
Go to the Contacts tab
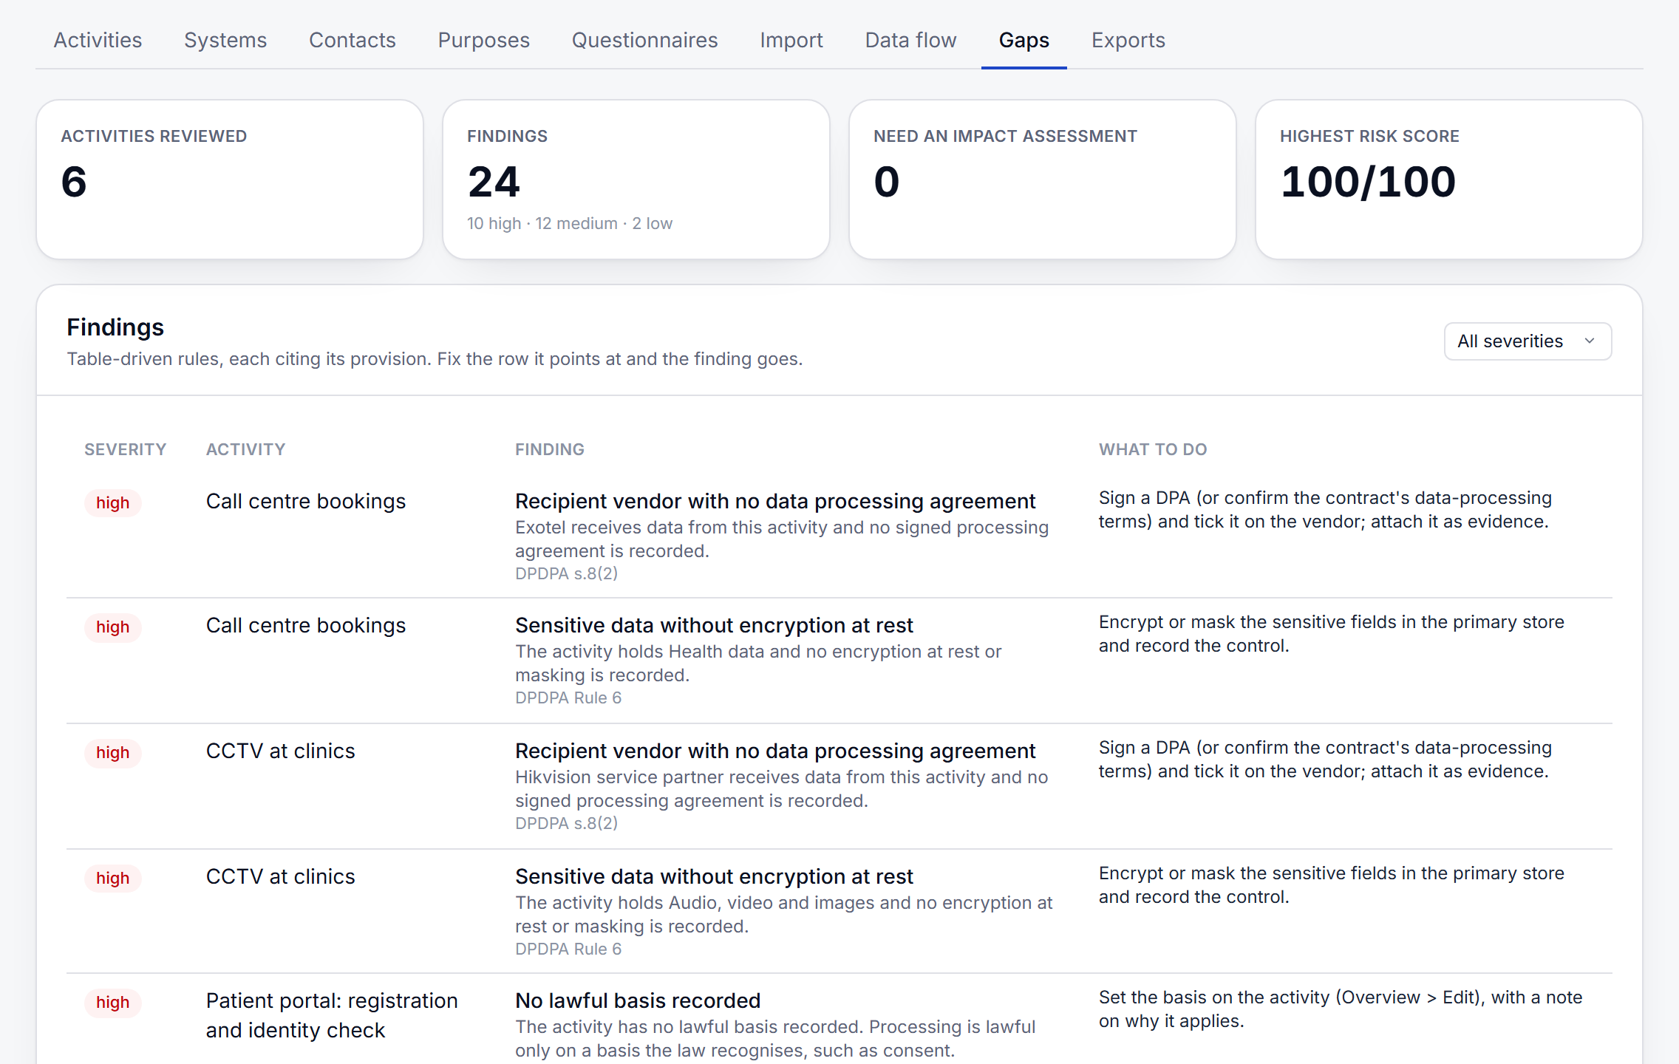point(353,40)
